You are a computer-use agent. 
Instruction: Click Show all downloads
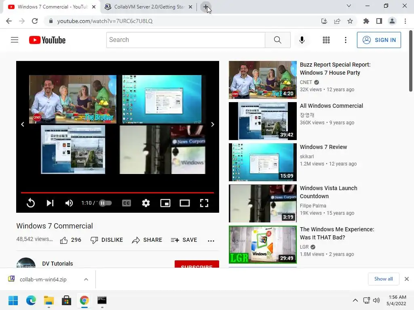[383, 279]
